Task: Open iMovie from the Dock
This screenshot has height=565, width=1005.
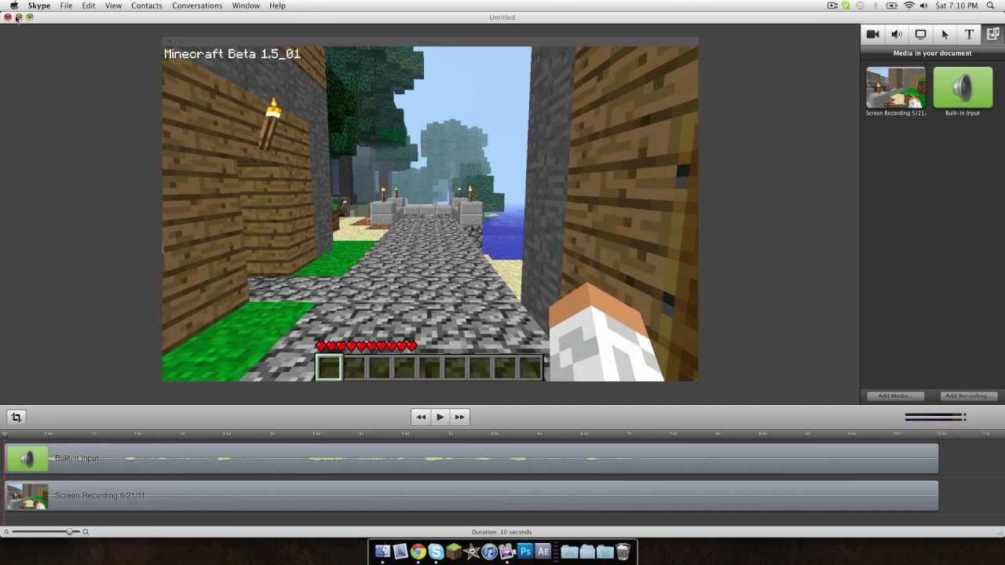Action: [x=472, y=552]
